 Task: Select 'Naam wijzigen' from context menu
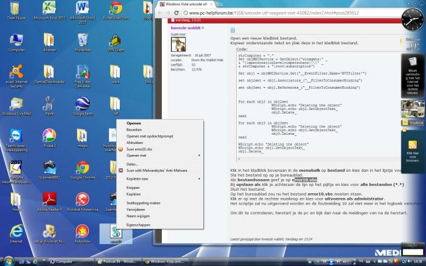[137, 216]
